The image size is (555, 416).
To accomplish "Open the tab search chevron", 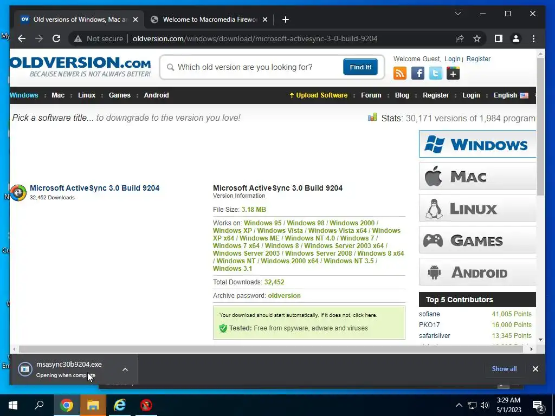I will coord(457,14).
